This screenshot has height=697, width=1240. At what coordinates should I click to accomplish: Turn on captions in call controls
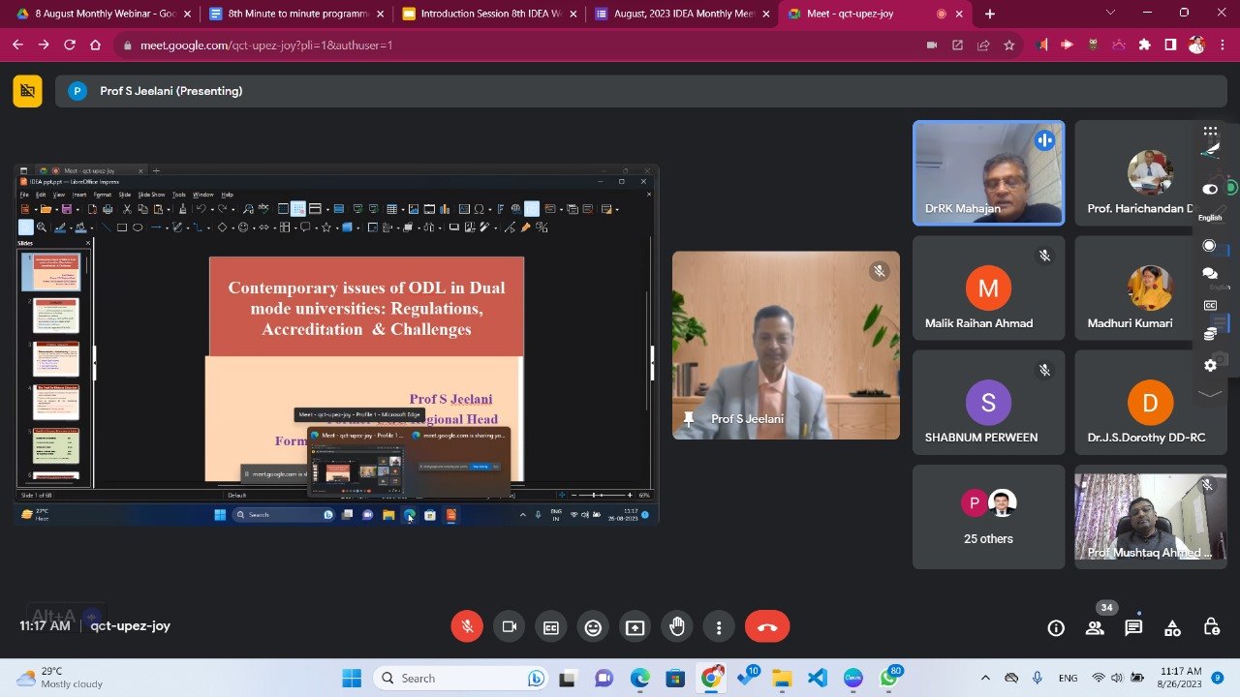[x=550, y=627]
